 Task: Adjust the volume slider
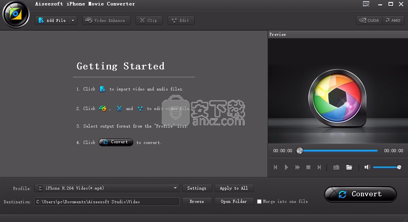pos(387,167)
